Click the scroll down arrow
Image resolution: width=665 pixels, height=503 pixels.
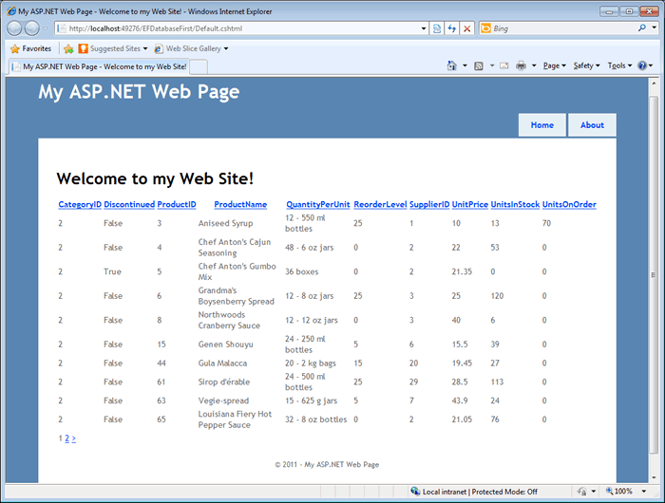[654, 477]
